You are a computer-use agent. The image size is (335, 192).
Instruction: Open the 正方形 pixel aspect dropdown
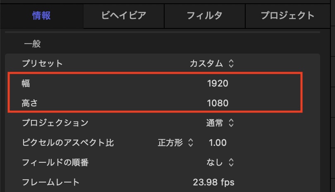click(175, 143)
